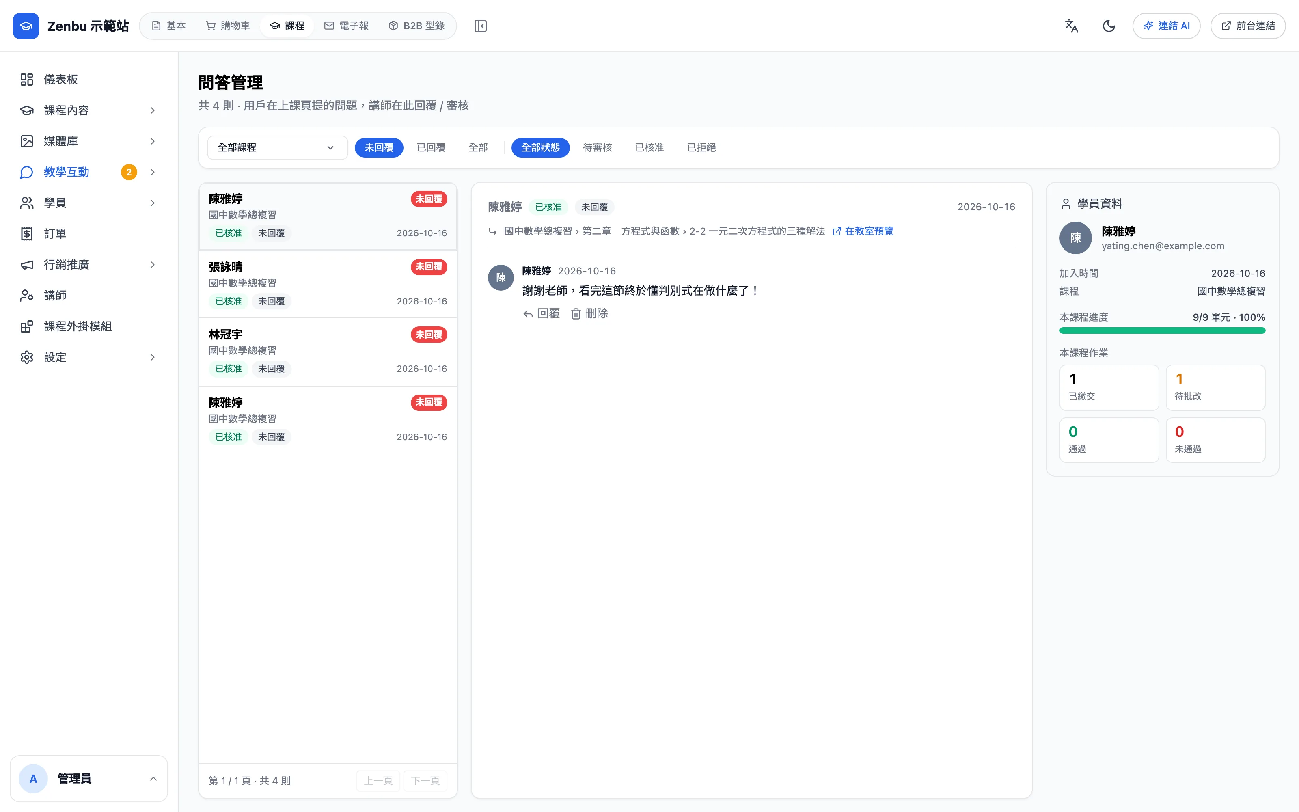This screenshot has width=1299, height=812.
Task: Select the 課程 tab
Action: pos(287,26)
